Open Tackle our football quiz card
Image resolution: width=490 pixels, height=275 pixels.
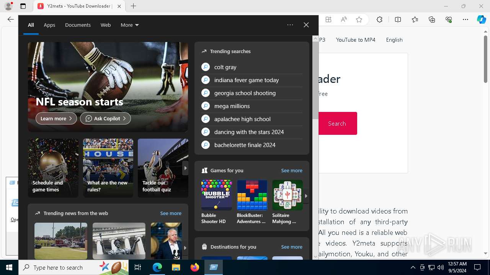click(x=163, y=168)
